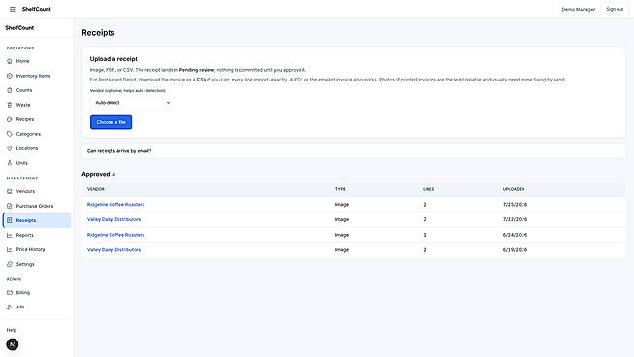634x357 pixels.
Task: Click the LINES column header
Action: pyautogui.click(x=428, y=189)
